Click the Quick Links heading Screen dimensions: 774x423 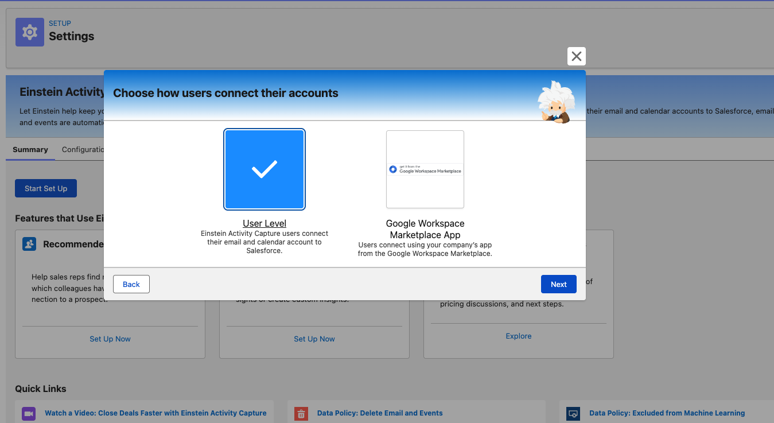point(41,389)
